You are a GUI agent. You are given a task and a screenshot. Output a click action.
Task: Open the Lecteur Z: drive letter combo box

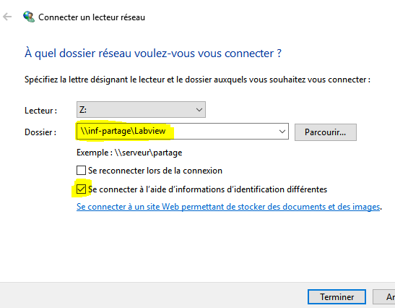141,109
